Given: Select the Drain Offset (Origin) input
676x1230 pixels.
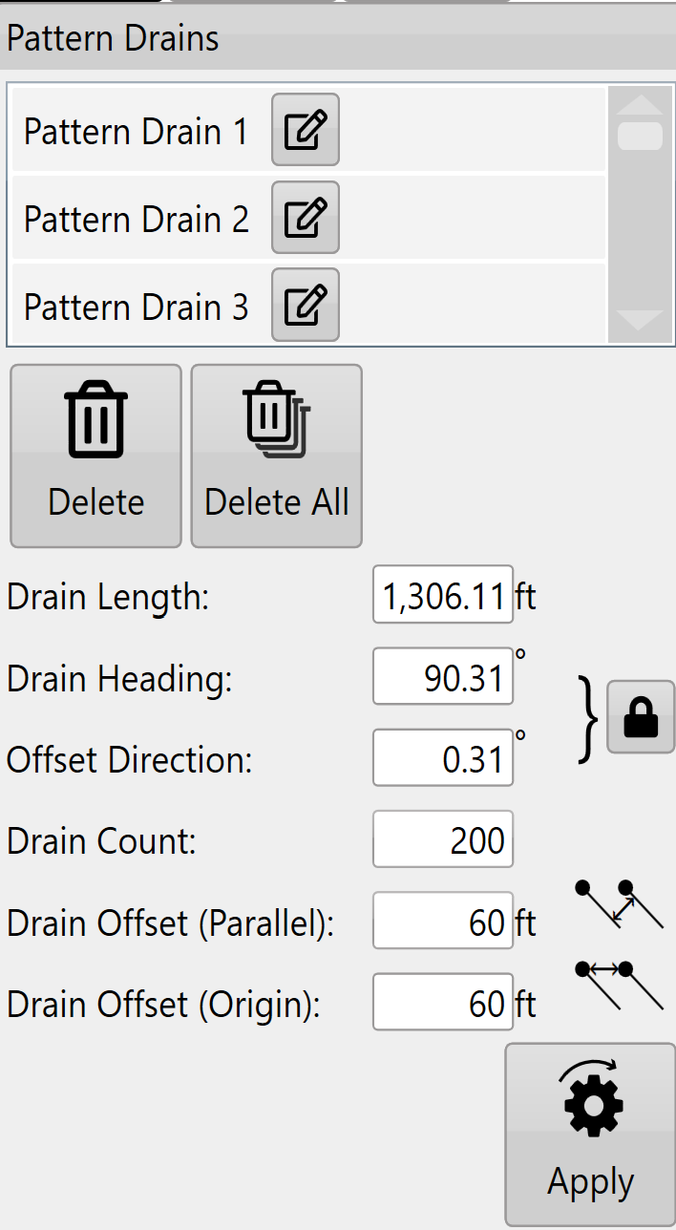Looking at the screenshot, I should [443, 1002].
